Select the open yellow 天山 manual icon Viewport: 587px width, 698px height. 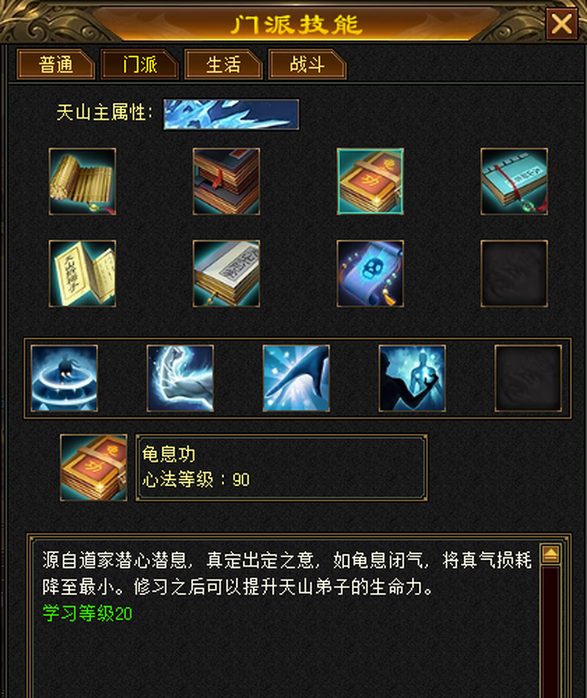tap(82, 274)
